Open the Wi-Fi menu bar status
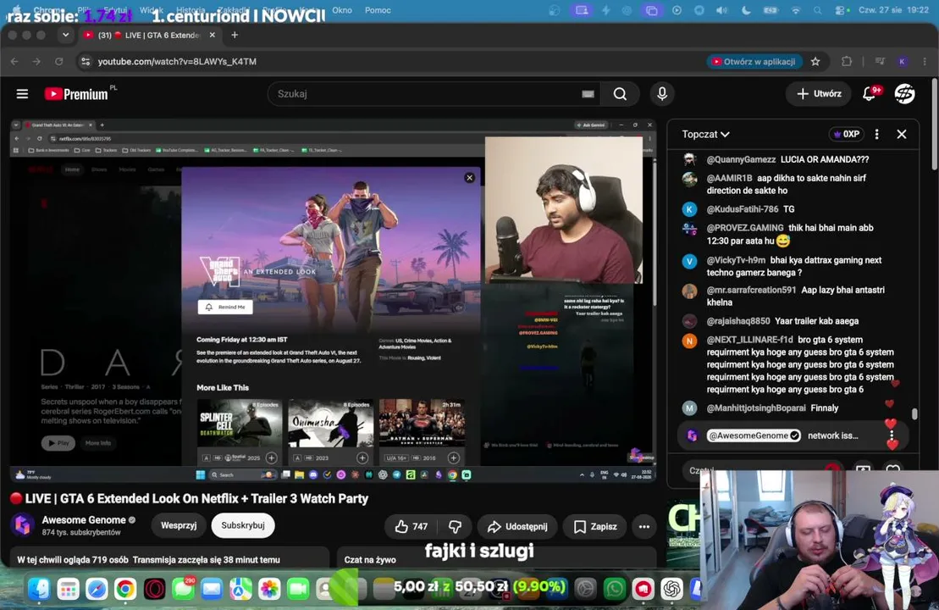This screenshot has width=939, height=610. coord(796,10)
